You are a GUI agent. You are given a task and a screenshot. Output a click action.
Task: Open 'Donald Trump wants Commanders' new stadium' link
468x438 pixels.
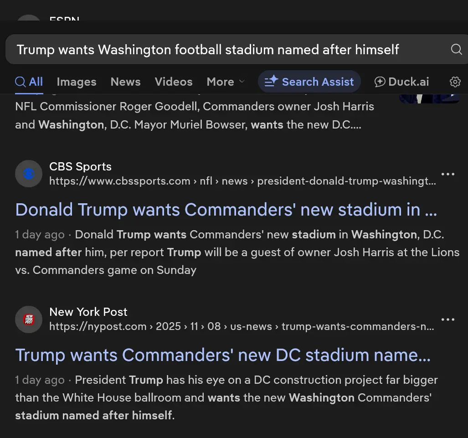point(226,210)
